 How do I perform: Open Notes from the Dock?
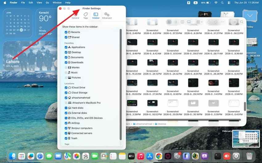tap(122, 156)
